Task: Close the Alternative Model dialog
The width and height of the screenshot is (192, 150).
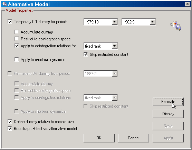Action: point(188,4)
